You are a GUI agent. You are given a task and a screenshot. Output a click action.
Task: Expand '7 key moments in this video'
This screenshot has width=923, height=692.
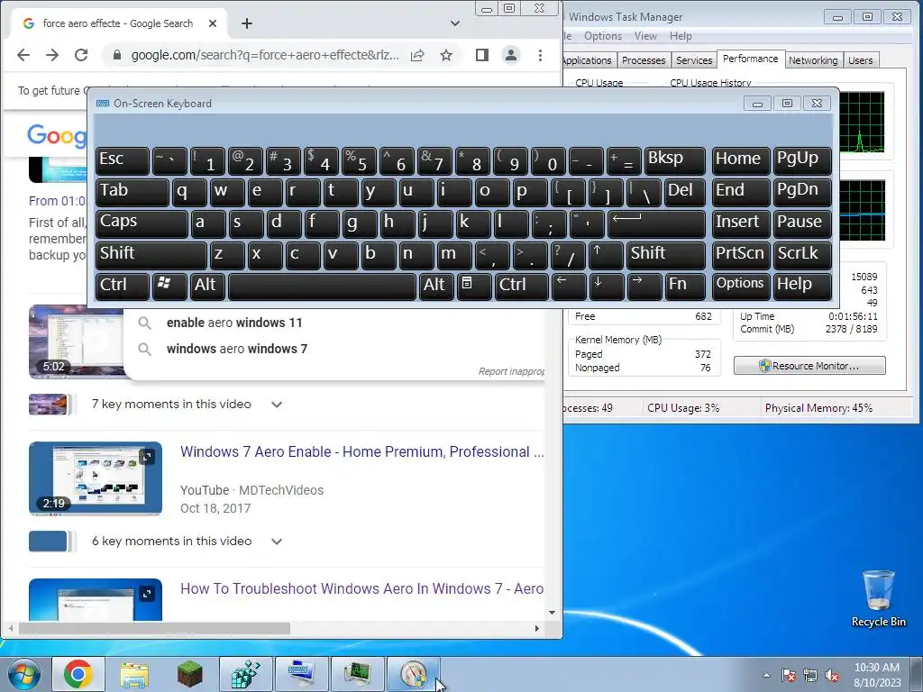(x=277, y=405)
